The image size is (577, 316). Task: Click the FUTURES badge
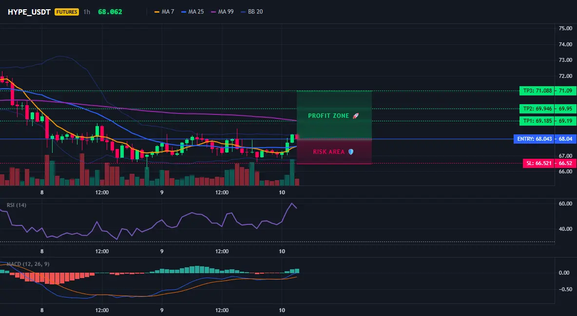click(67, 12)
